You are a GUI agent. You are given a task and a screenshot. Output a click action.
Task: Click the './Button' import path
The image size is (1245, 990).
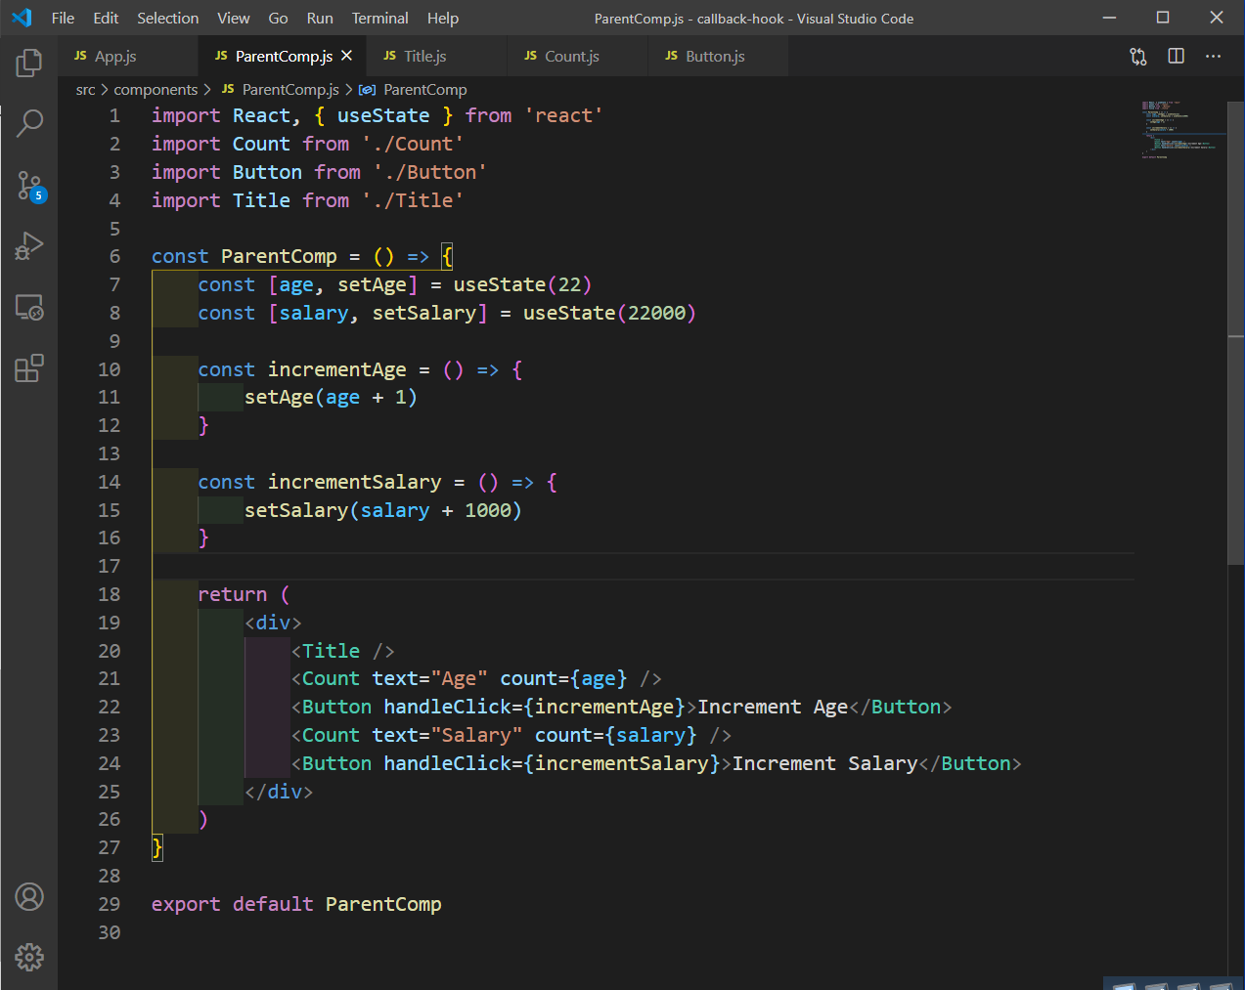(429, 172)
